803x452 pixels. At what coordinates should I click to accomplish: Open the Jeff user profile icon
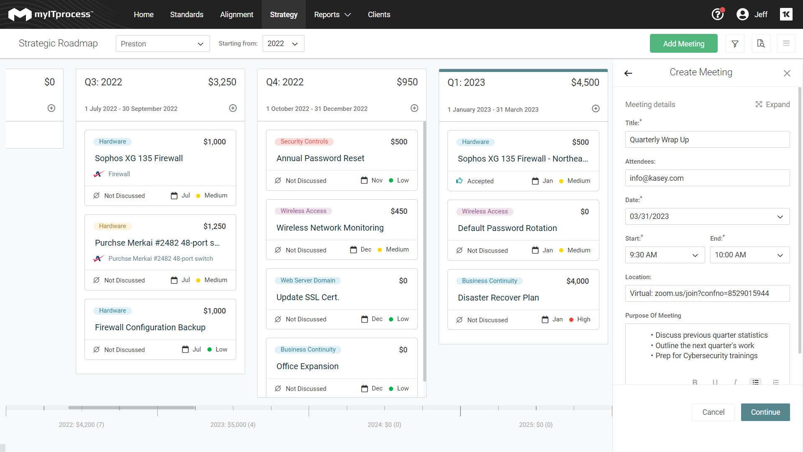[x=742, y=14]
